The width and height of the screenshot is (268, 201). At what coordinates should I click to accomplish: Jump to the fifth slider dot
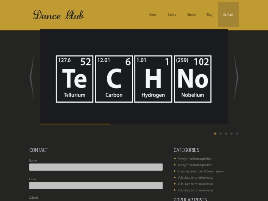point(237,134)
